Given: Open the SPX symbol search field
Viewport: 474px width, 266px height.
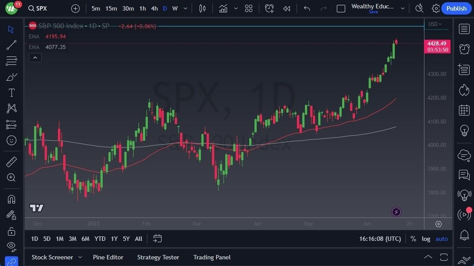Looking at the screenshot, I should [39, 8].
